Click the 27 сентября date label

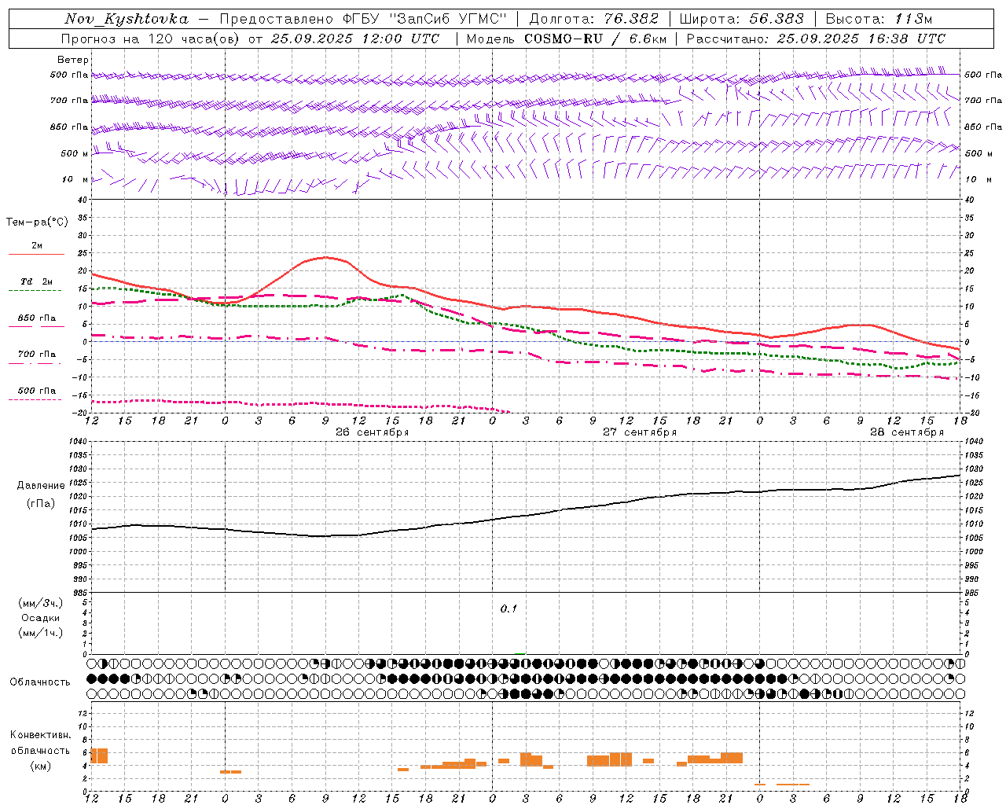pos(639,432)
